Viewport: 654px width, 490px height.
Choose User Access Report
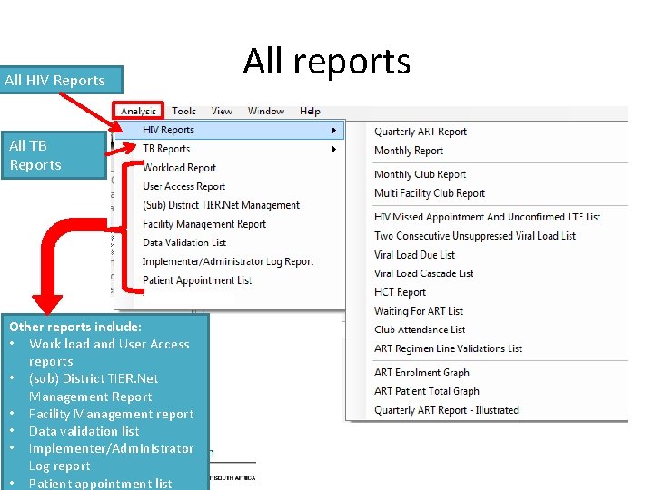(183, 186)
